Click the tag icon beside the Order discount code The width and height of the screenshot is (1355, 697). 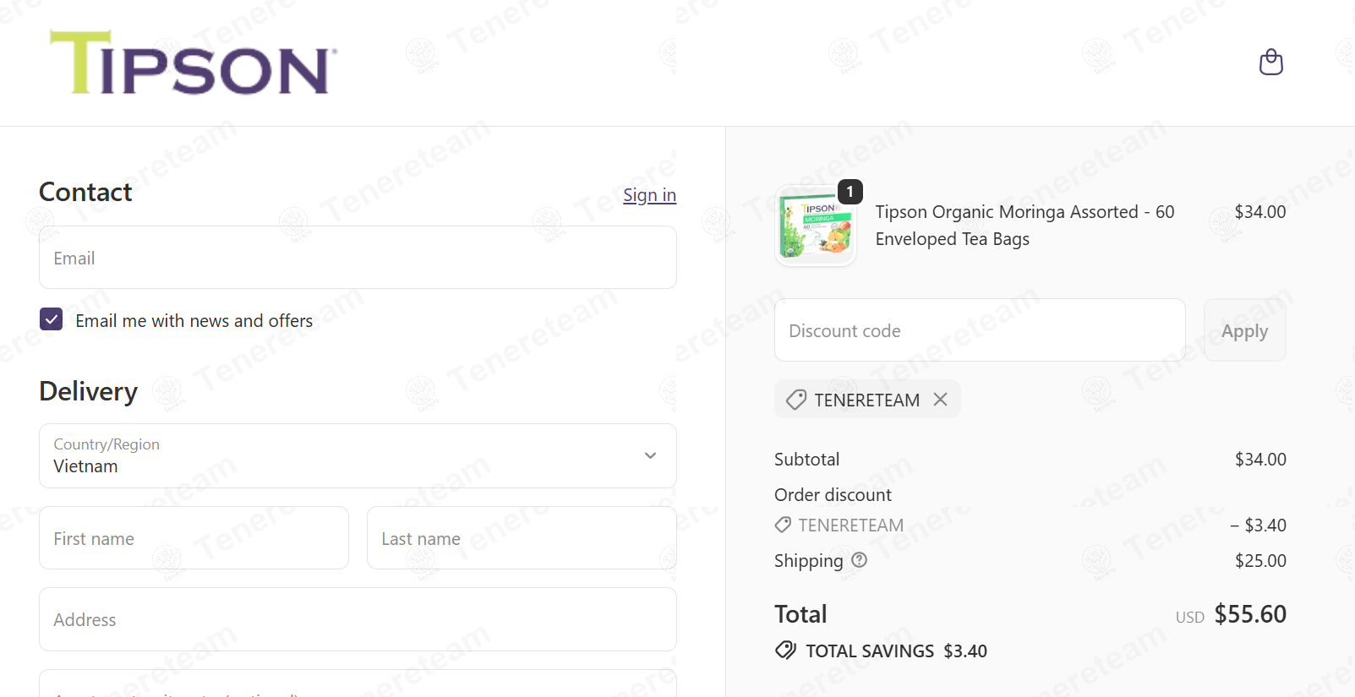pos(783,525)
